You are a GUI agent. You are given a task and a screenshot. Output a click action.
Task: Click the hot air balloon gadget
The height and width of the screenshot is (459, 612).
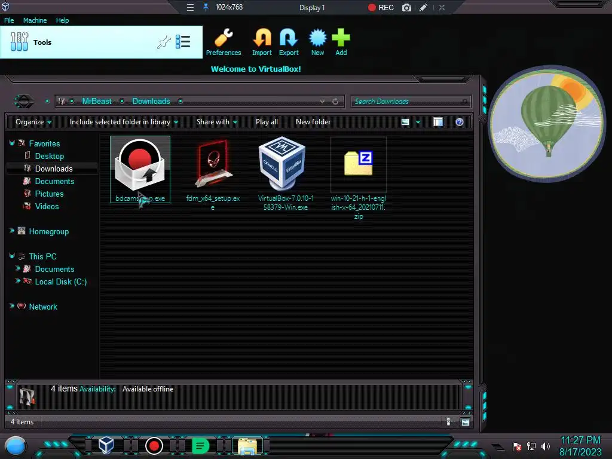tap(547, 123)
